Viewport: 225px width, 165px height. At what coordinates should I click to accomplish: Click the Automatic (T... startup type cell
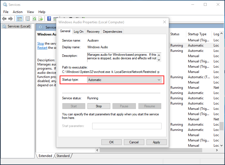[199, 77]
